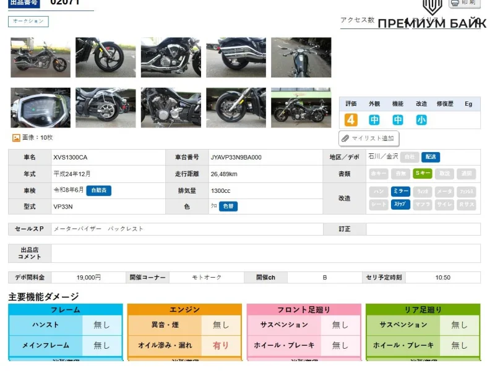Click the blue 色替 badge
The height and width of the screenshot is (371, 495).
point(228,207)
